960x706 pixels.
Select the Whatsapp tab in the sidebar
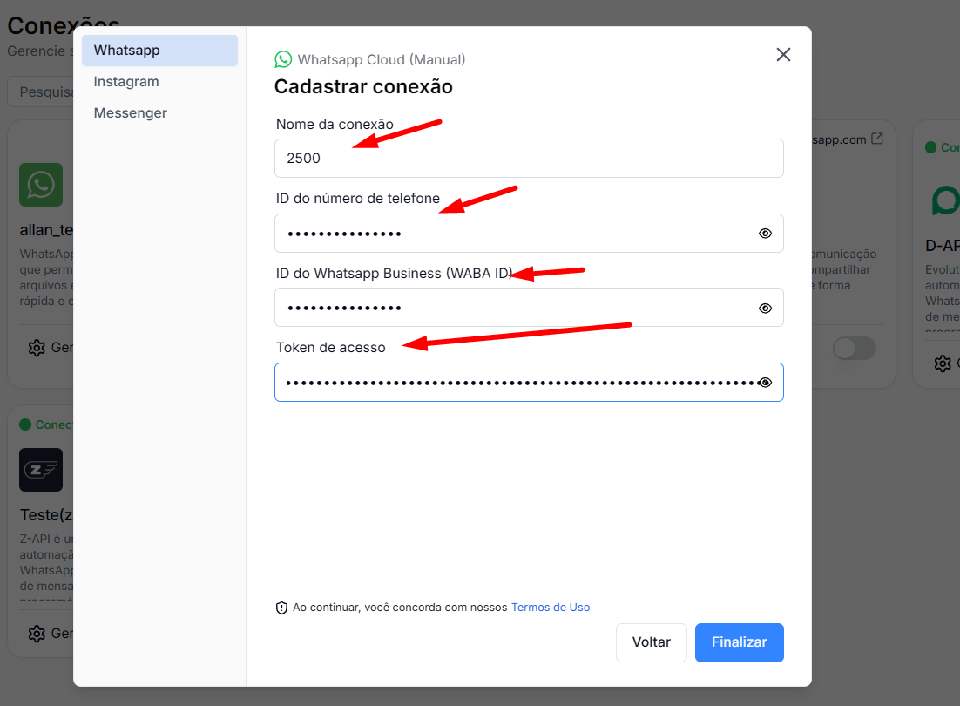pyautogui.click(x=159, y=51)
